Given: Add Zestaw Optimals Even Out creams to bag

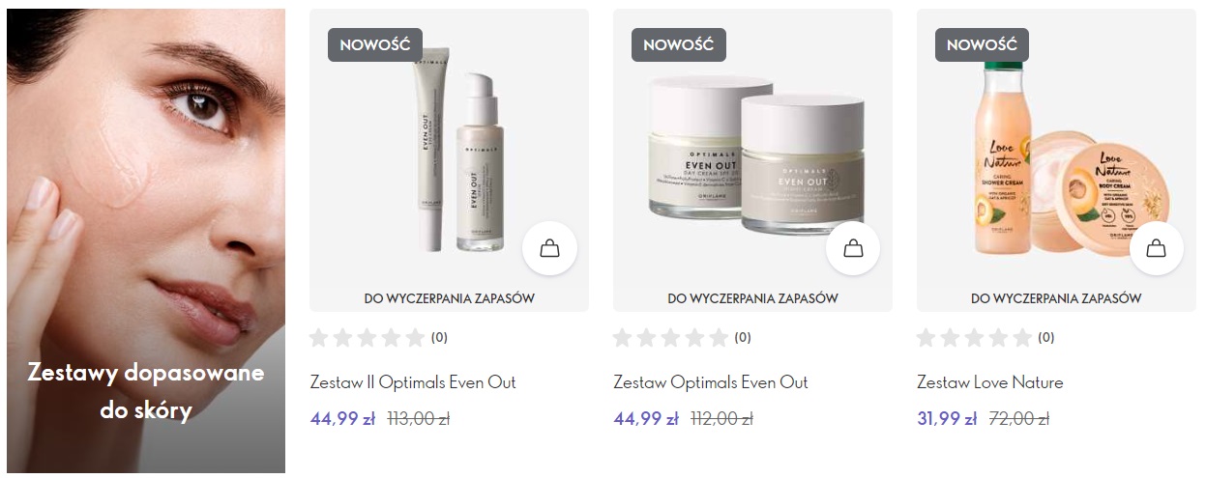Looking at the screenshot, I should (x=853, y=248).
